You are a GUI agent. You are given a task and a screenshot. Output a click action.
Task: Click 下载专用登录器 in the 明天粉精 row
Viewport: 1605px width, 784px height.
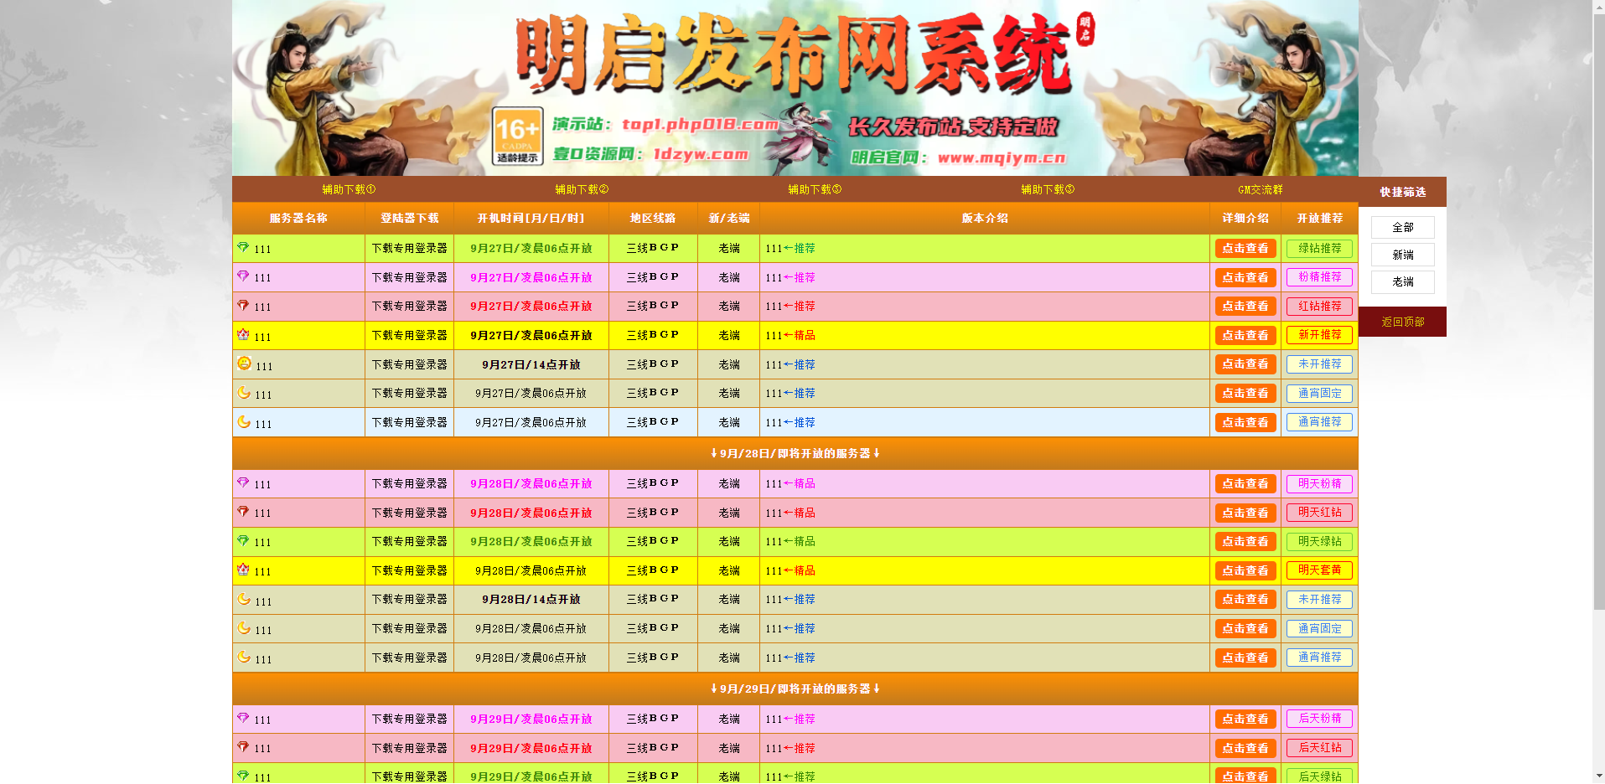pyautogui.click(x=410, y=483)
